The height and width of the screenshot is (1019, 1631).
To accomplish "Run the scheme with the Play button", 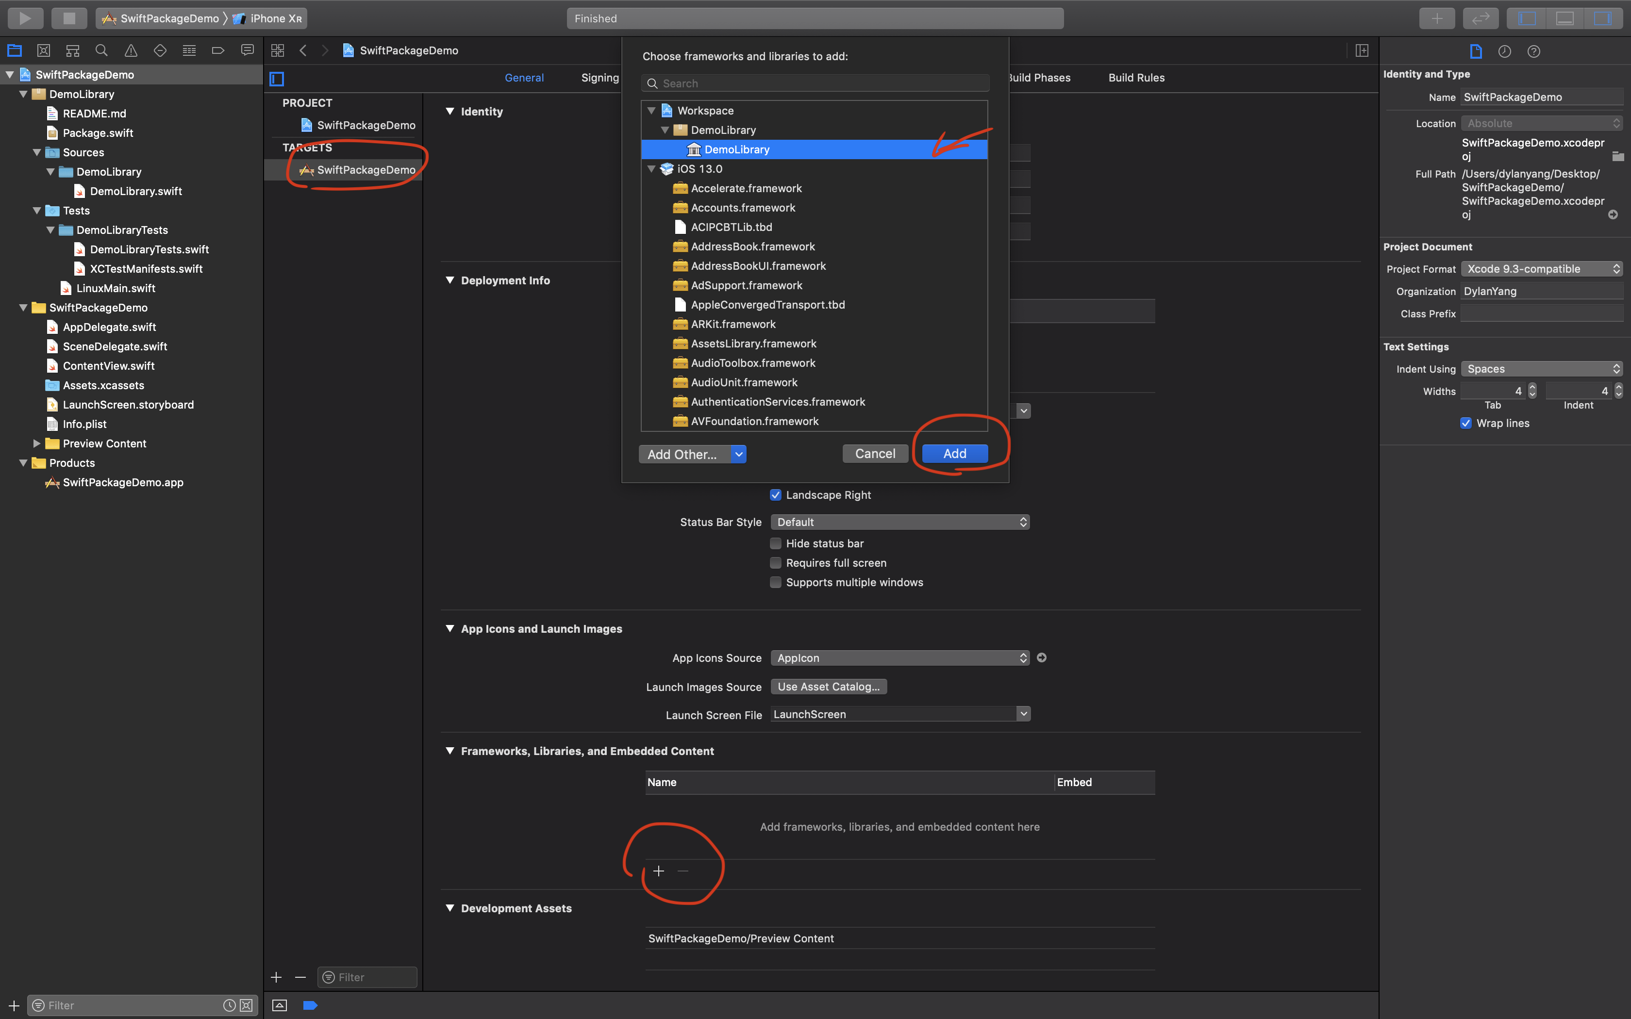I will pos(26,18).
